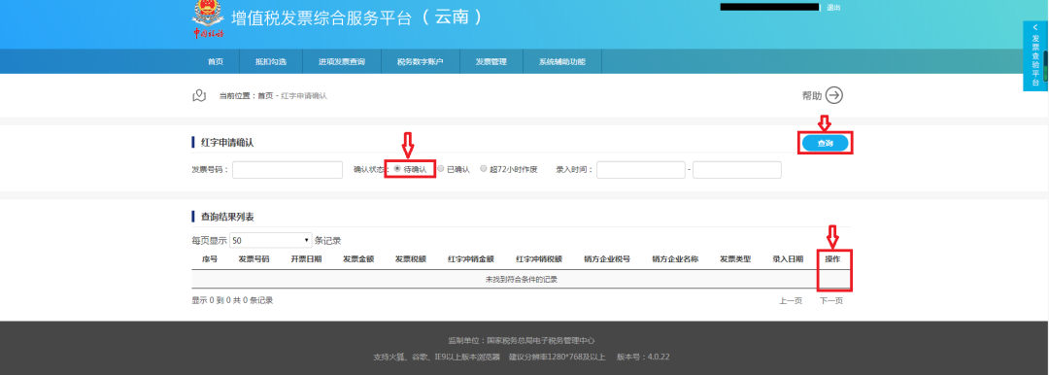1049x375 pixels.
Task: Sort by the 发票类型 column header
Action: point(735,258)
